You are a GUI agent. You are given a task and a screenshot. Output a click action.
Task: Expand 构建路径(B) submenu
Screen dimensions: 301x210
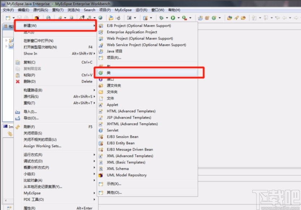[x=55, y=90]
